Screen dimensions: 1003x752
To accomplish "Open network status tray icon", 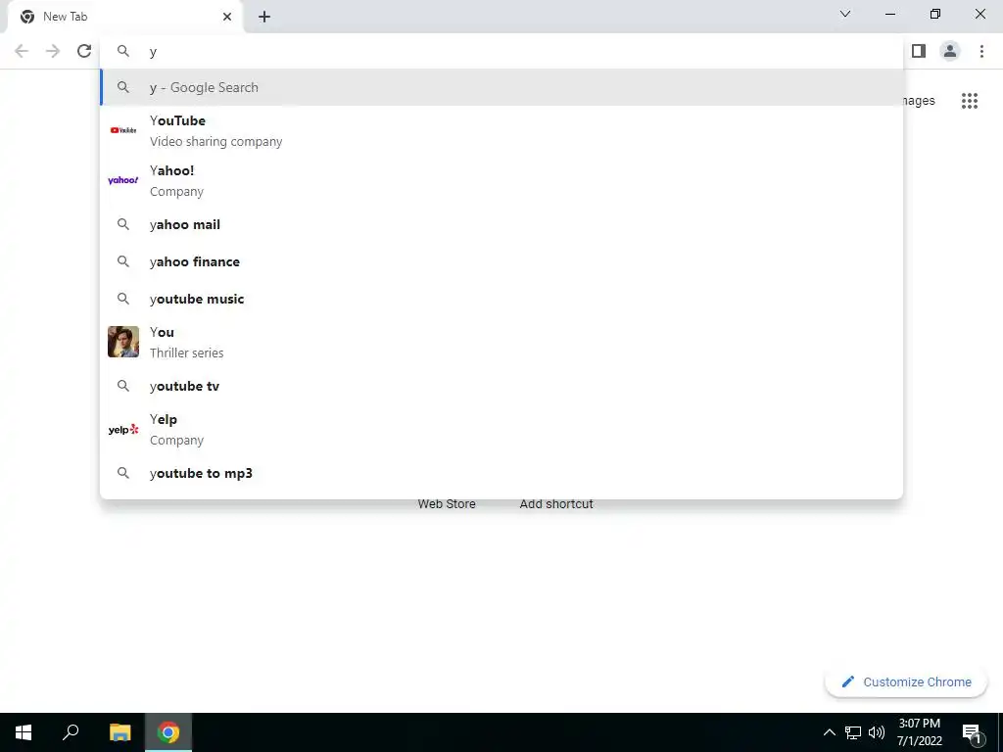I will pyautogui.click(x=853, y=732).
